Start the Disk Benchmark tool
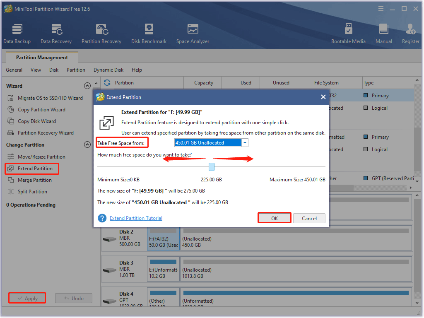The width and height of the screenshot is (424, 318). pos(149,34)
